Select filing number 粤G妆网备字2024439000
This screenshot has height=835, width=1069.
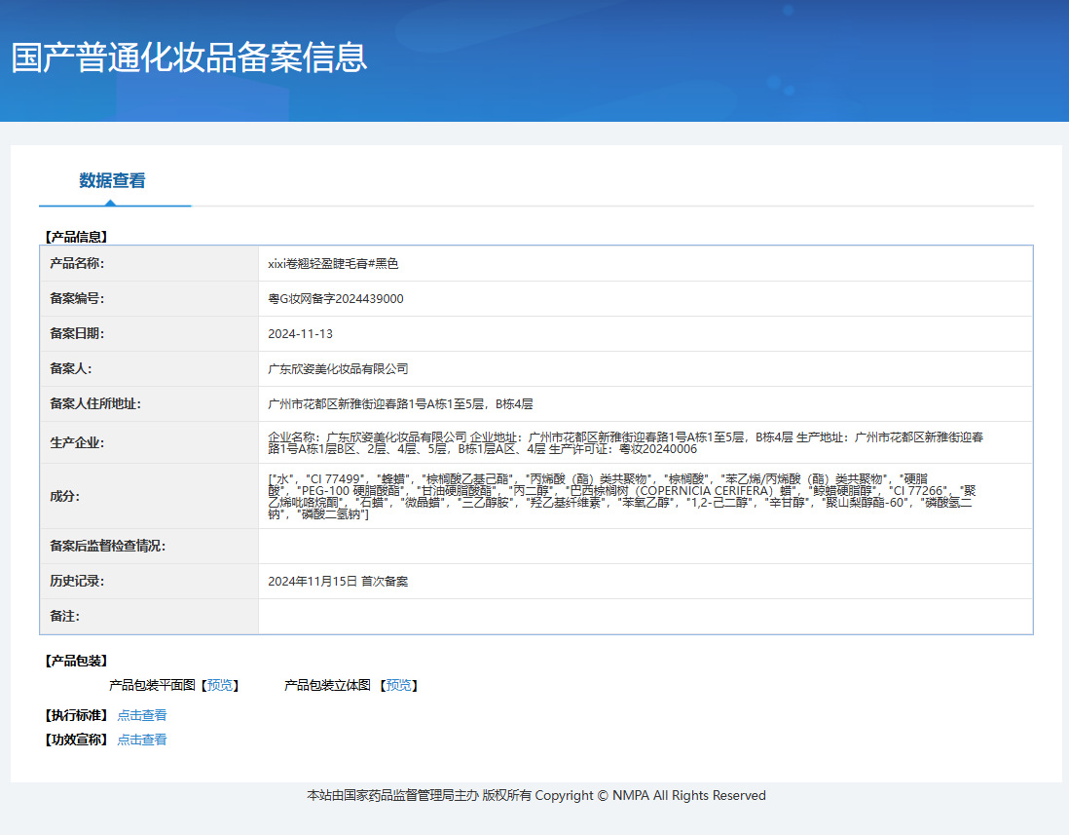[336, 299]
